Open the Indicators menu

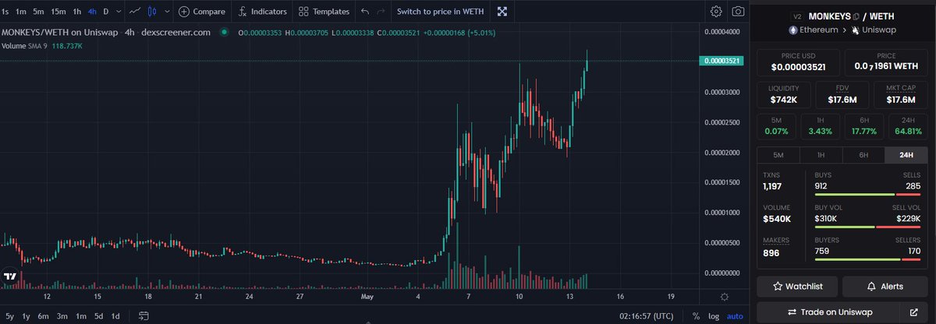[x=264, y=12]
